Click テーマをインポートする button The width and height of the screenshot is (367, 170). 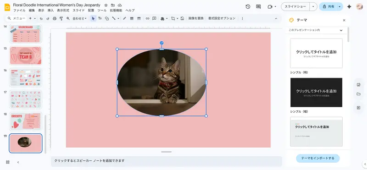click(317, 158)
